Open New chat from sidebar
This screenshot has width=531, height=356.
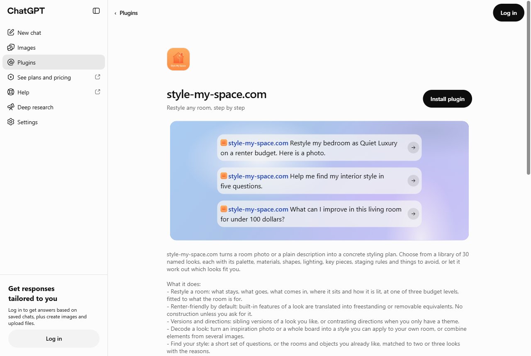click(54, 32)
